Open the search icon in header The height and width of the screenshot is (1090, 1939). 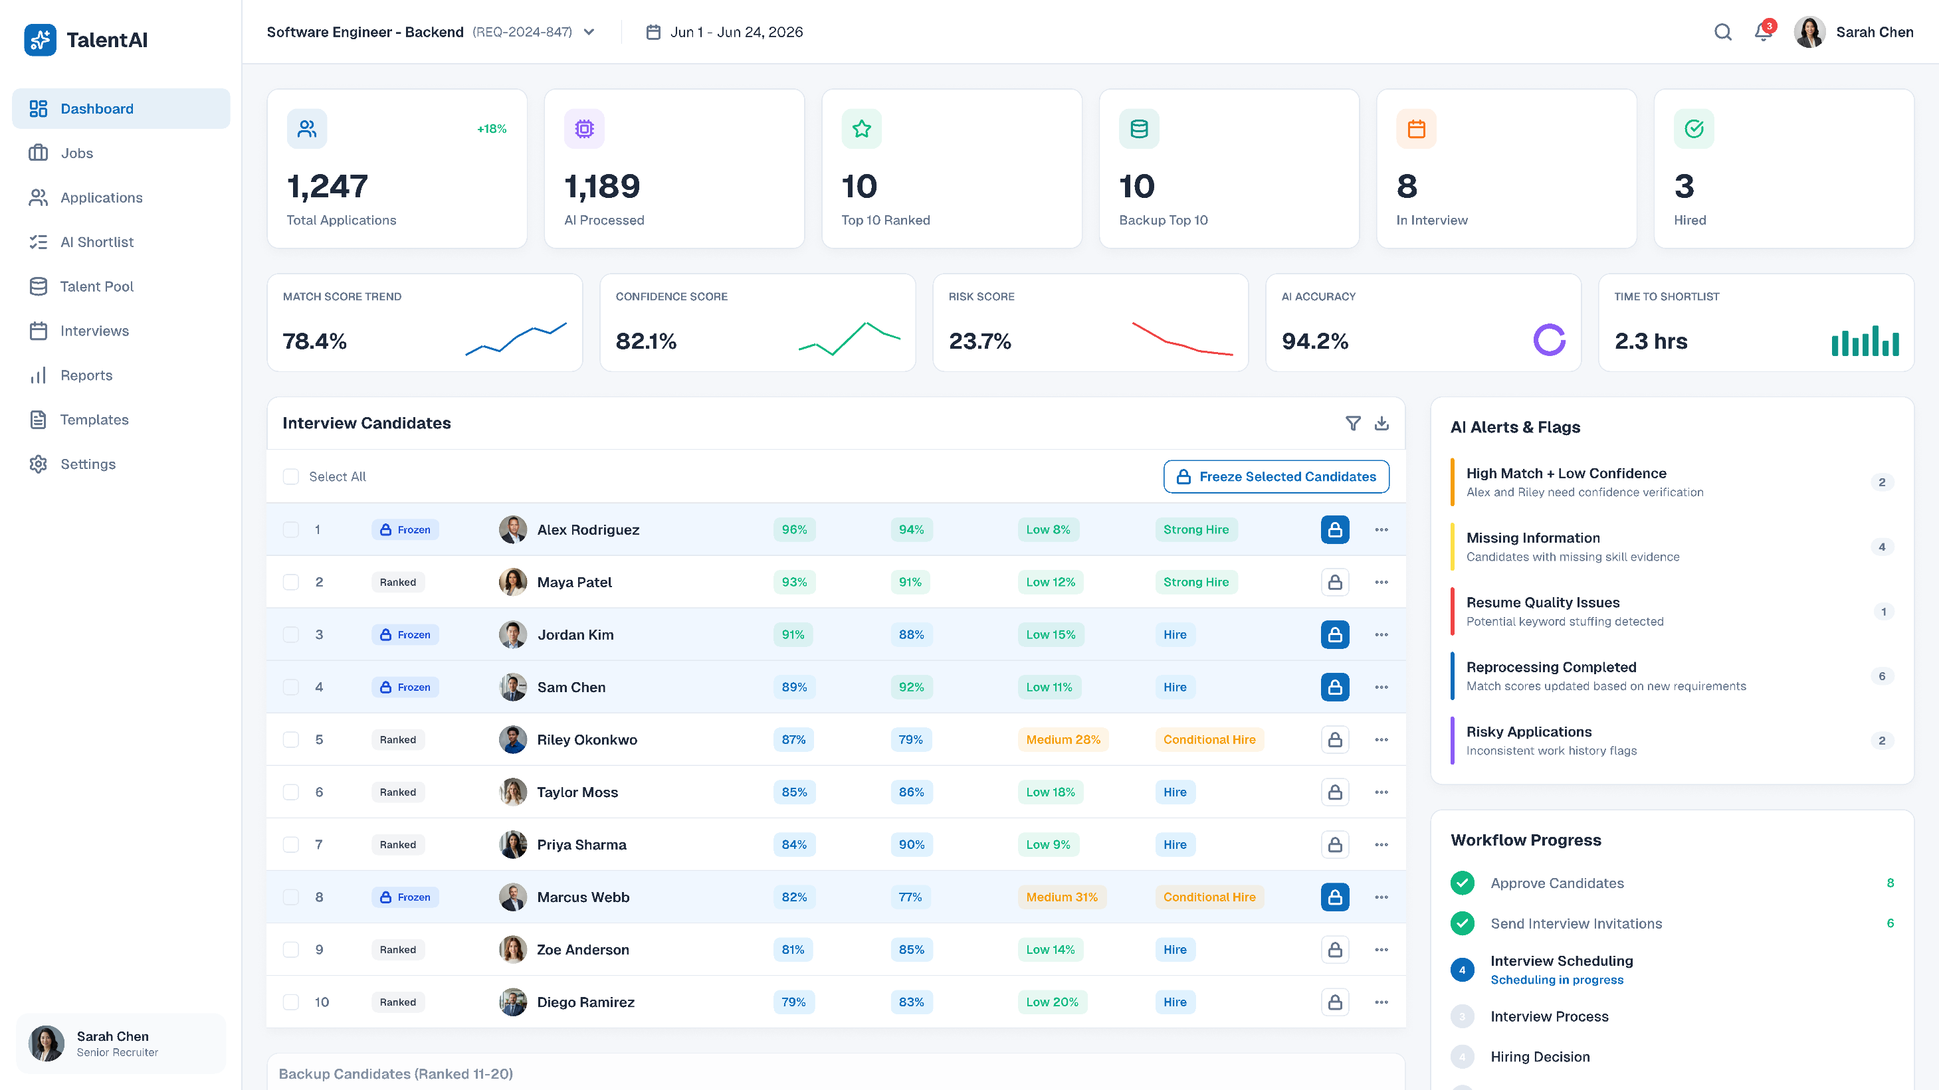(x=1722, y=32)
